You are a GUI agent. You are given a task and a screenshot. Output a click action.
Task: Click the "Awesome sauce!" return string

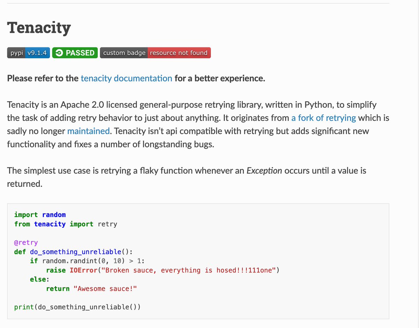105,289
